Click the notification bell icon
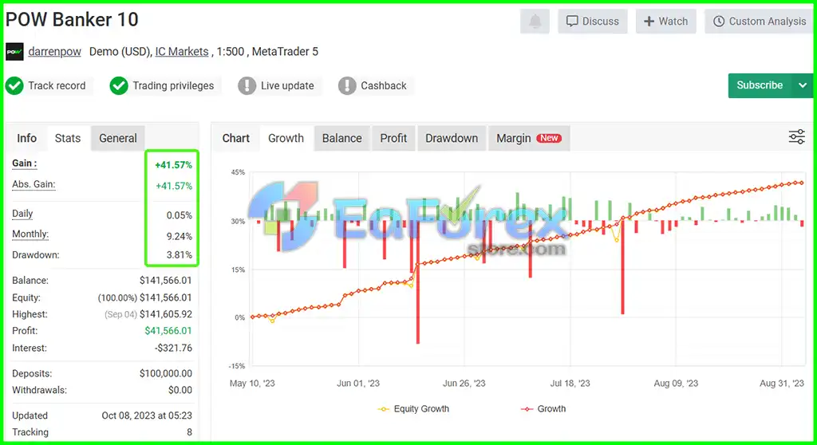This screenshot has width=817, height=445. [535, 22]
